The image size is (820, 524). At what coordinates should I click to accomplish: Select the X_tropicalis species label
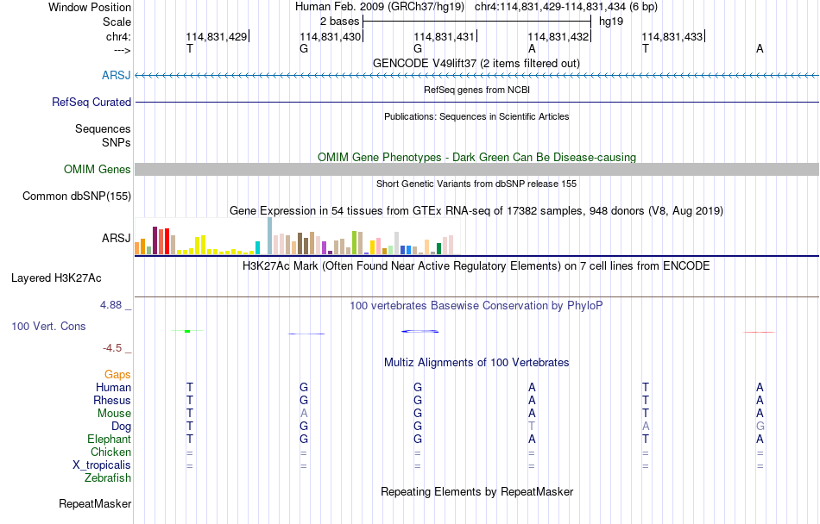click(x=102, y=465)
